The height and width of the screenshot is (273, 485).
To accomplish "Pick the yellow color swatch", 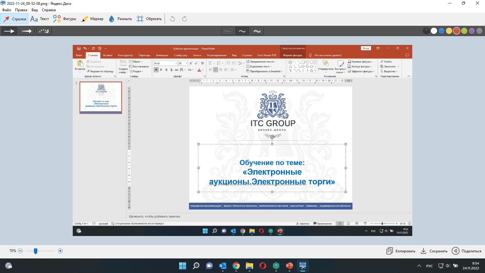I will 449,31.
